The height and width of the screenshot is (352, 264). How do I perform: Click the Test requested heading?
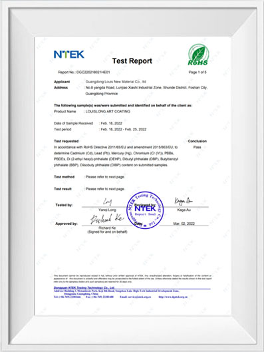pos(66,141)
